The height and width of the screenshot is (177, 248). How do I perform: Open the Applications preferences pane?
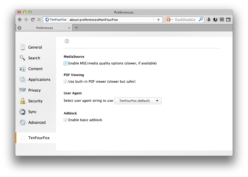tap(36, 80)
